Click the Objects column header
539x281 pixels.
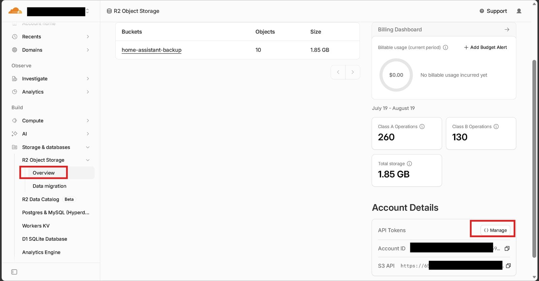pos(265,32)
